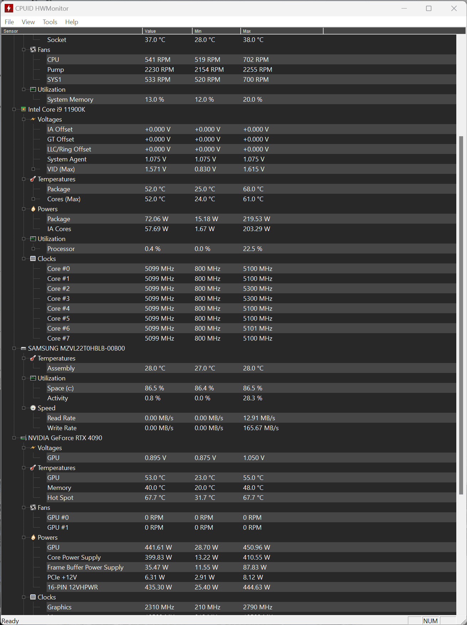Image resolution: width=467 pixels, height=625 pixels.
Task: Click the Speed gauge icon under Samsung drive
Action: point(33,408)
